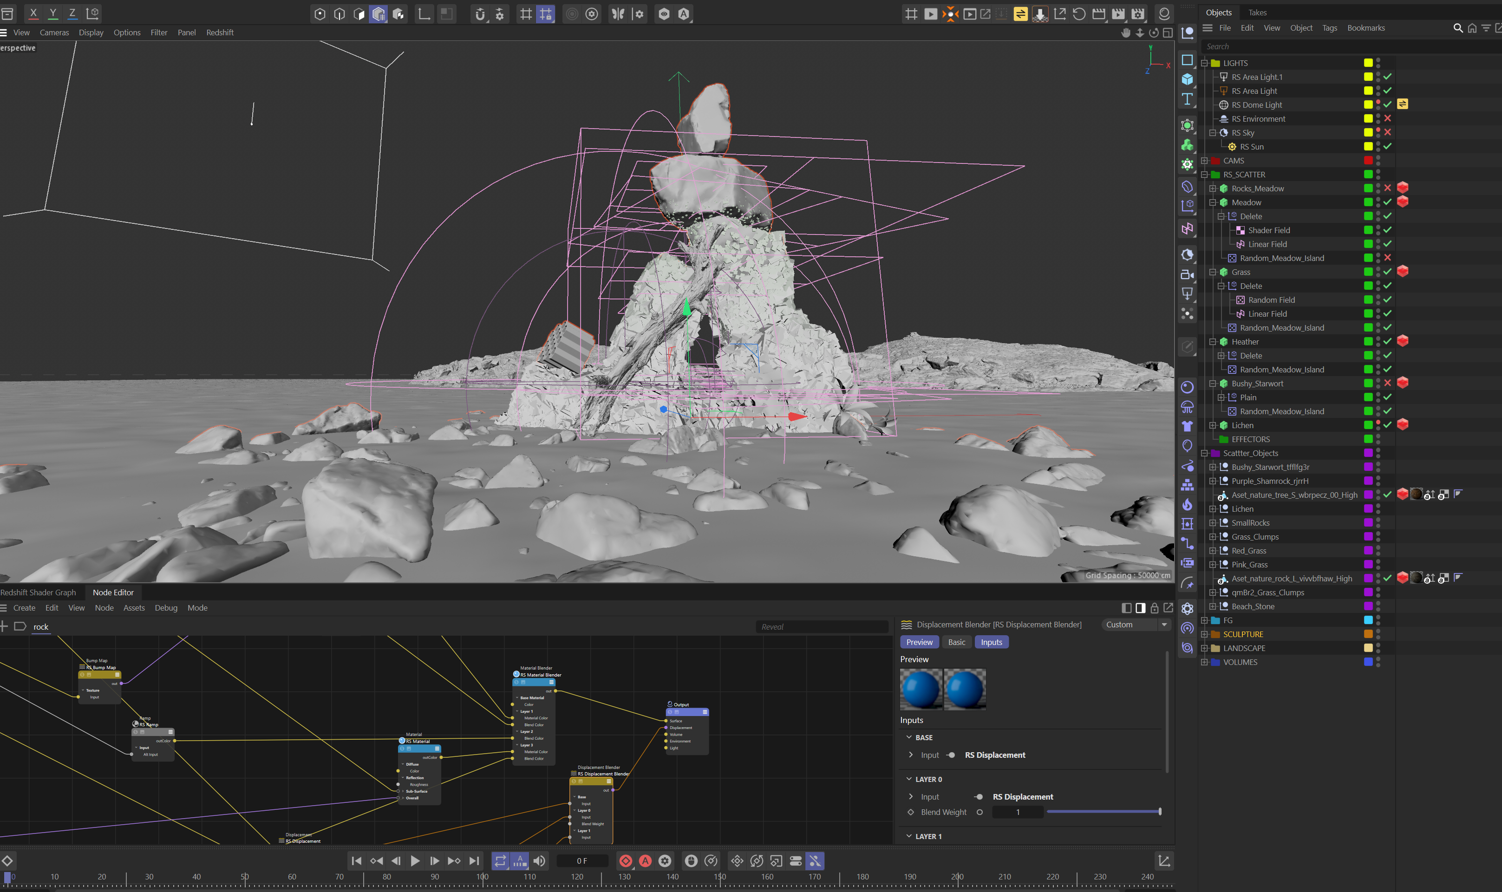Toggle RS Sun enable checkmark
Viewport: 1502px width, 892px height.
1387,146
